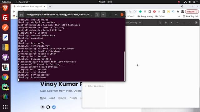This screenshot has height=112, width=200.
Task: Open Brave browser from the dock
Action: 5,7
